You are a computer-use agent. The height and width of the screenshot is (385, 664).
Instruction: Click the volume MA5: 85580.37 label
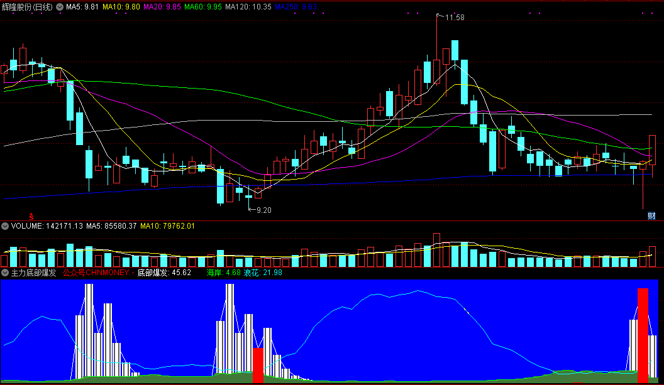point(111,226)
